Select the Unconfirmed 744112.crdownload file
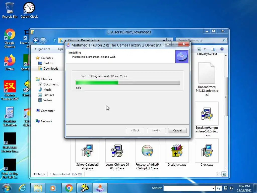 click(207, 79)
